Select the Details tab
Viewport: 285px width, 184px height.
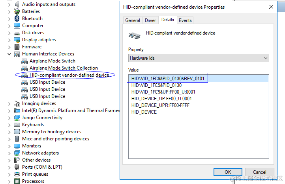(x=168, y=20)
